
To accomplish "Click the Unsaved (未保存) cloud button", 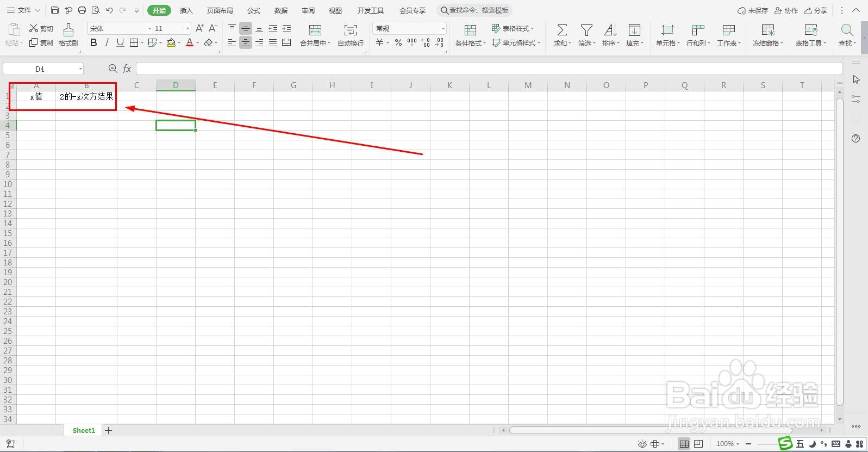I will (x=753, y=10).
